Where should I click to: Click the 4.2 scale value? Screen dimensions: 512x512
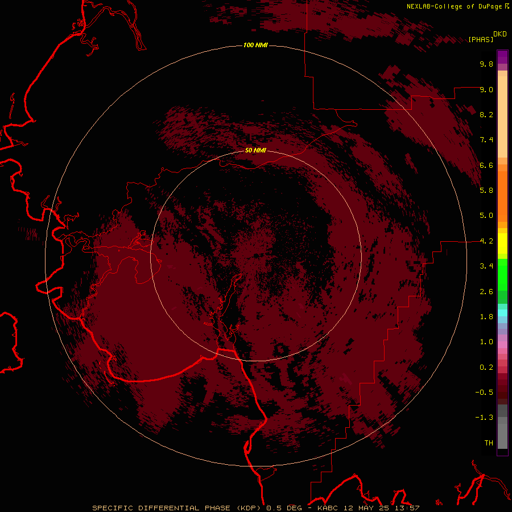point(486,241)
